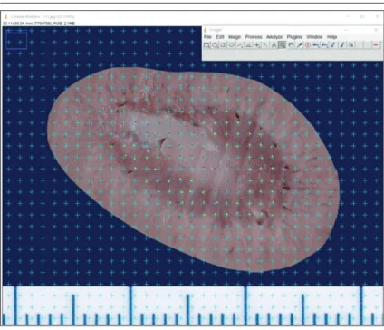
Task: Click the red double-arrow More Tools icon
Action: coord(376,44)
